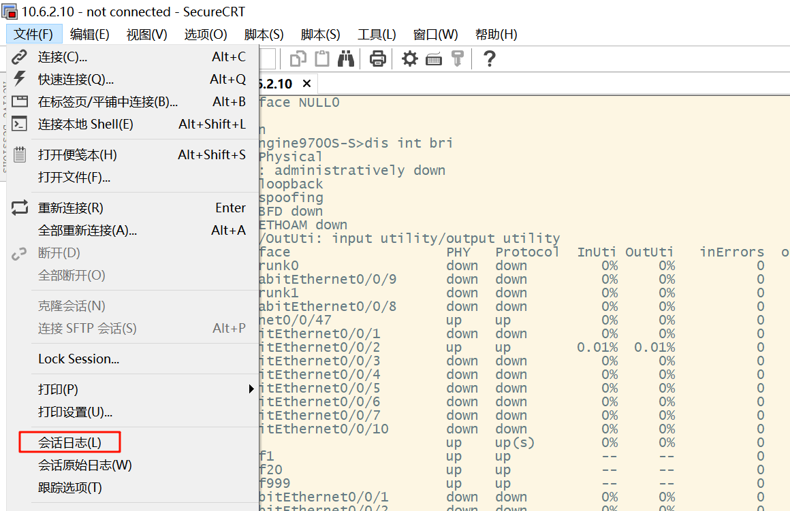
Task: Toggle 会话原始日志(W) raw logging
Action: tap(84, 465)
